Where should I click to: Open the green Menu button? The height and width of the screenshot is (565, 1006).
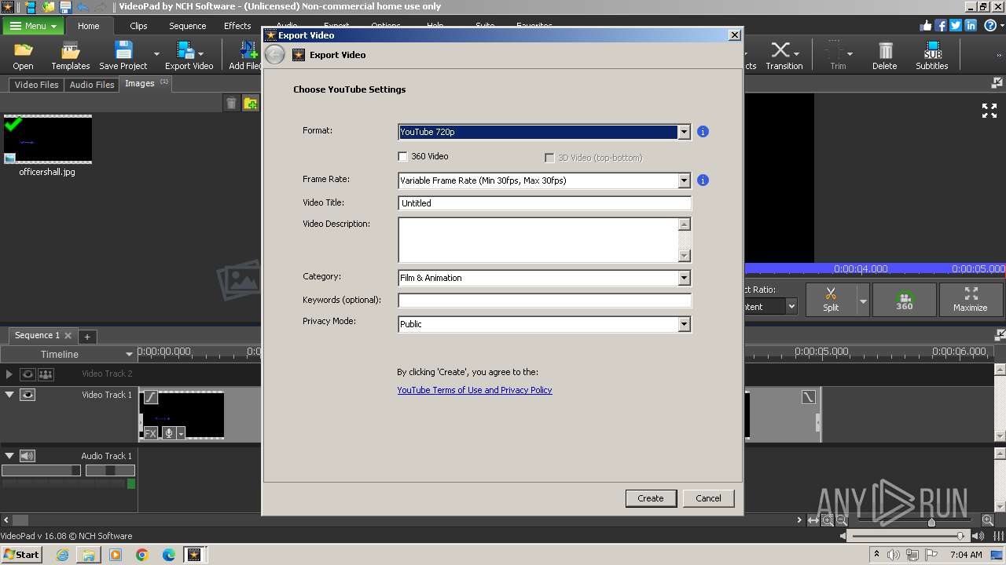tap(33, 26)
